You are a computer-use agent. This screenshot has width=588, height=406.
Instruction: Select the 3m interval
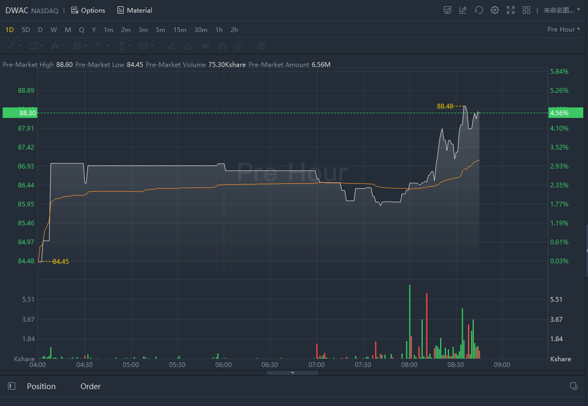[143, 29]
